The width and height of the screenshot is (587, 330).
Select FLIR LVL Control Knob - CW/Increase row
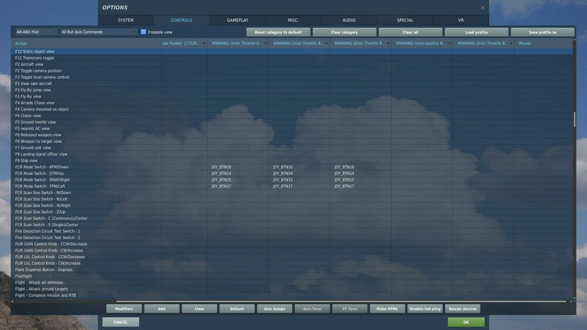(292, 263)
